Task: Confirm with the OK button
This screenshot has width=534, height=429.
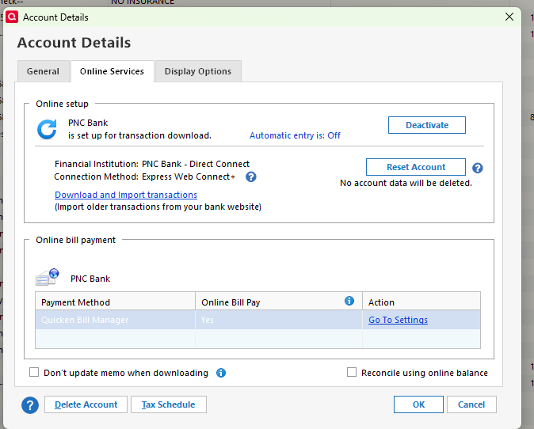Action: pos(418,404)
